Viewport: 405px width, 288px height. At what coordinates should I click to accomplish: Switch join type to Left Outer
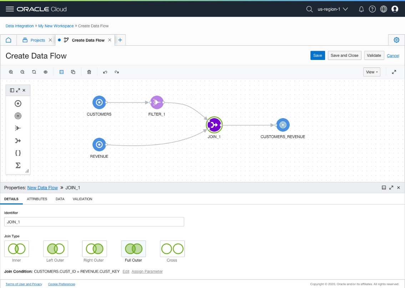pyautogui.click(x=55, y=248)
